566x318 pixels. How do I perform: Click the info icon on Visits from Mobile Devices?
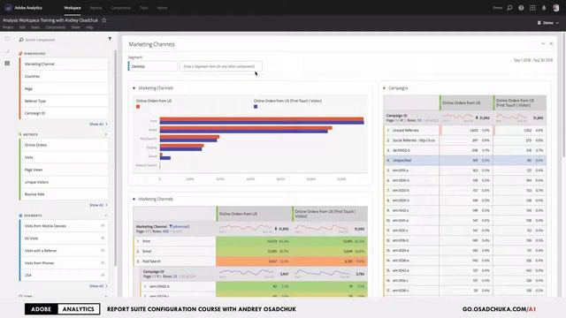pos(103,226)
